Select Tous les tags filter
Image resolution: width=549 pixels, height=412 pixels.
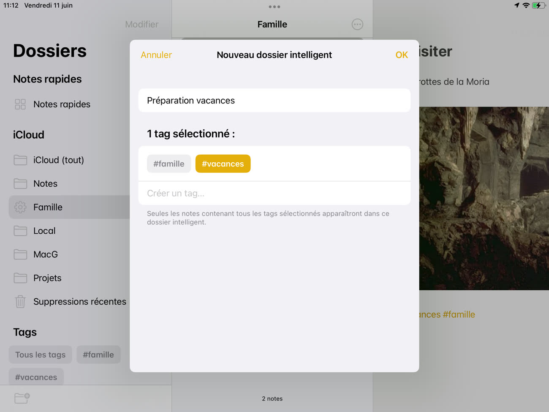point(41,355)
